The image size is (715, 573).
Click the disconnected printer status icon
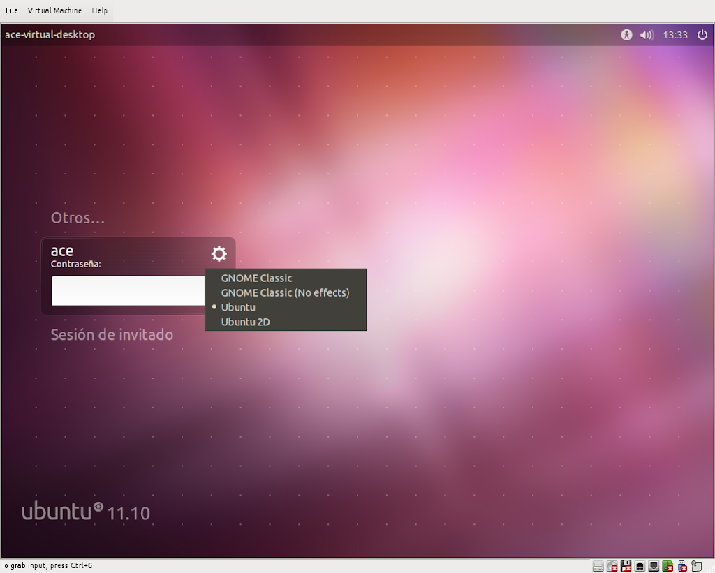(668, 566)
